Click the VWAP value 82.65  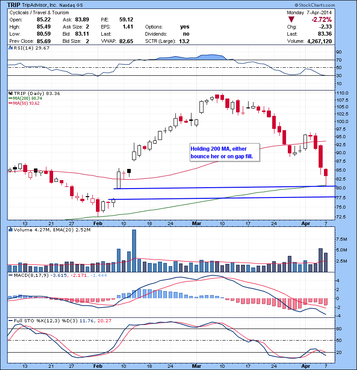click(126, 41)
